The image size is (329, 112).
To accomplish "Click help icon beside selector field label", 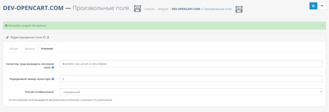I will point(53,67).
